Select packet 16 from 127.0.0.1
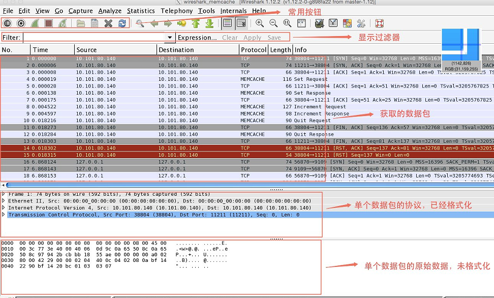 click(x=247, y=162)
